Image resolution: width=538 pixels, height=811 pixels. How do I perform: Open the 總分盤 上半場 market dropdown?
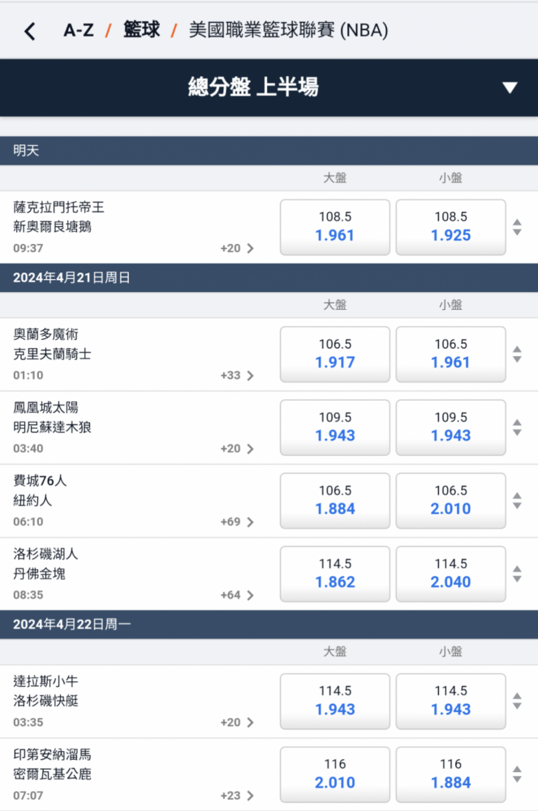coord(510,88)
